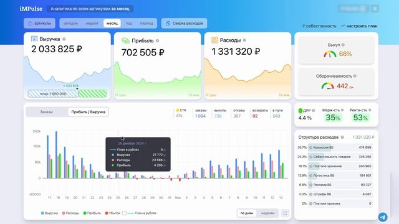
Task: Click the 35% Марж-сть badge
Action: click(333, 118)
